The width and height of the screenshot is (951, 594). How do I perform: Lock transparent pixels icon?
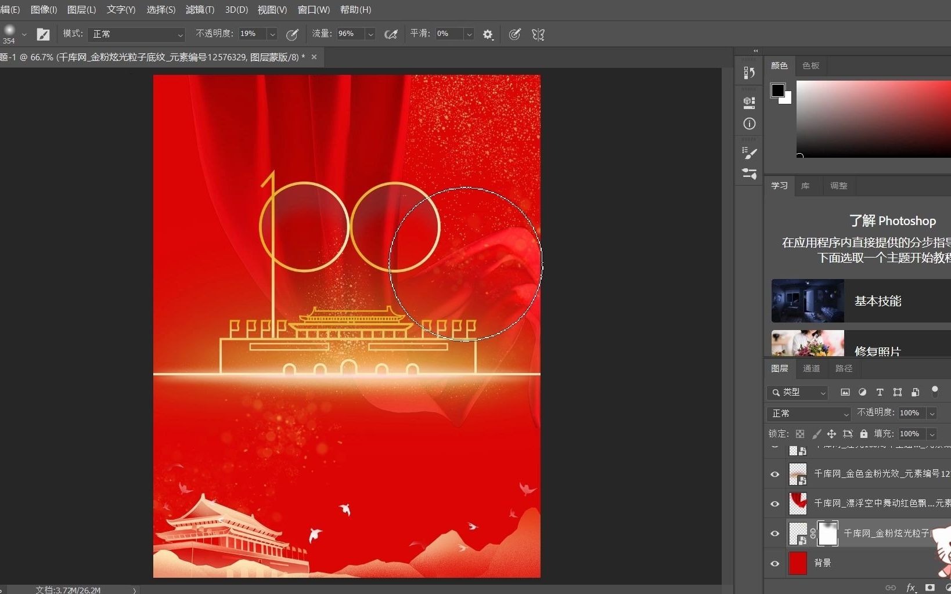(800, 434)
